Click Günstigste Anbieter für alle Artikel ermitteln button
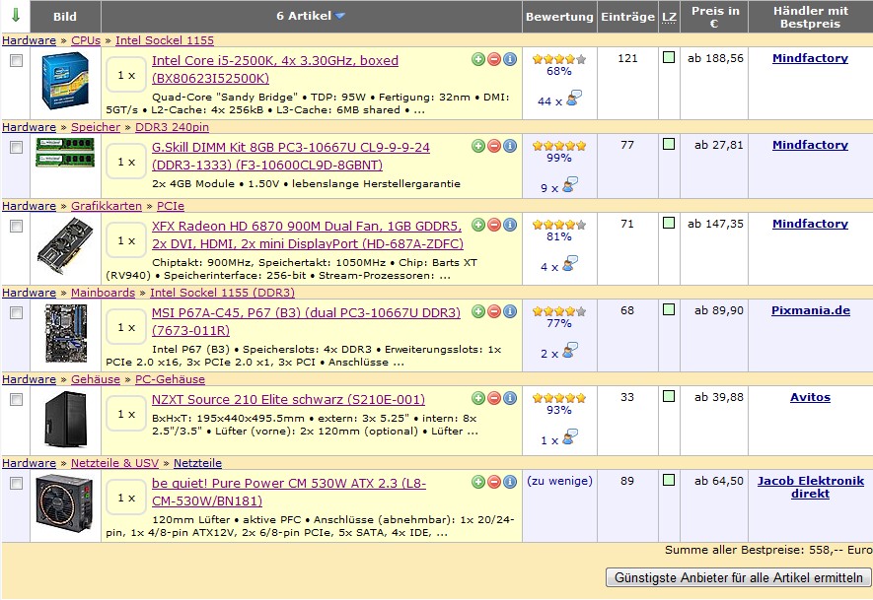Image resolution: width=873 pixels, height=600 pixels. point(738,577)
